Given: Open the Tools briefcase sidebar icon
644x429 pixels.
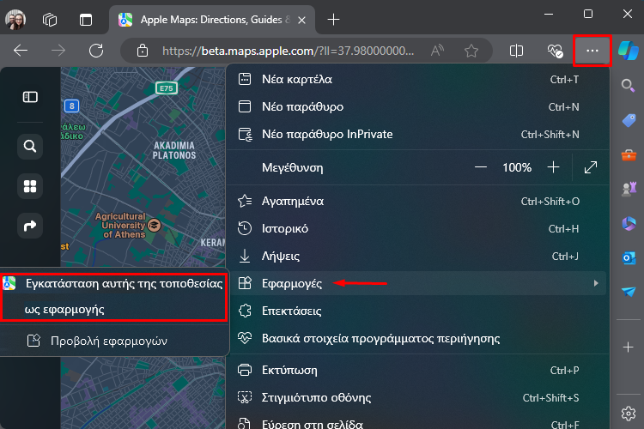Looking at the screenshot, I should 629,154.
